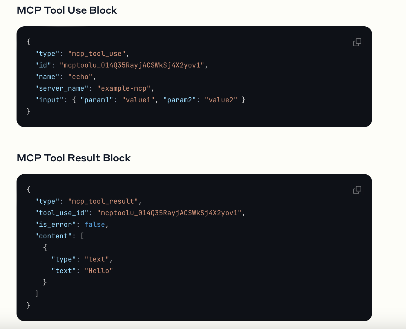The height and width of the screenshot is (329, 406).
Task: Click the false value of is_error
Action: 95,224
